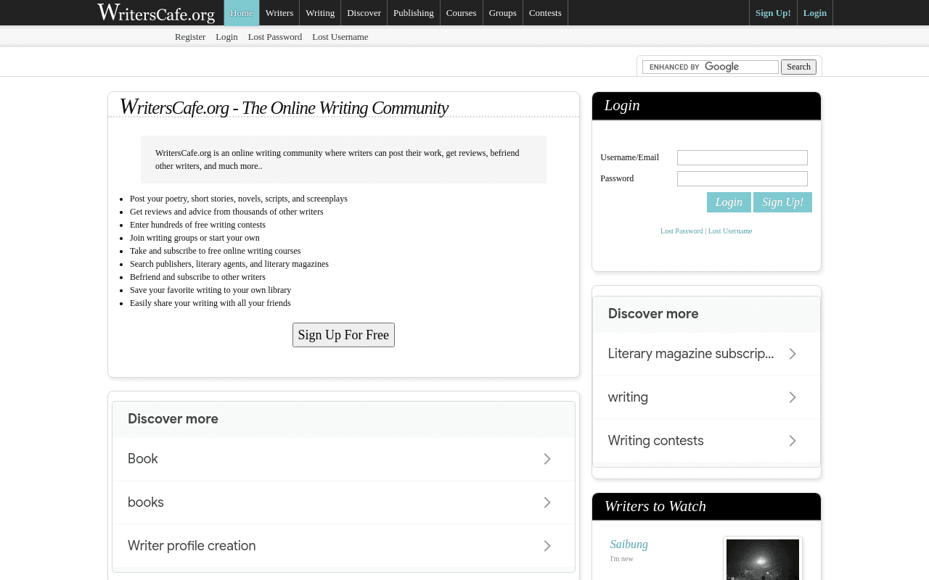Click the Sign Up For Free button
The height and width of the screenshot is (580, 929).
coord(343,335)
